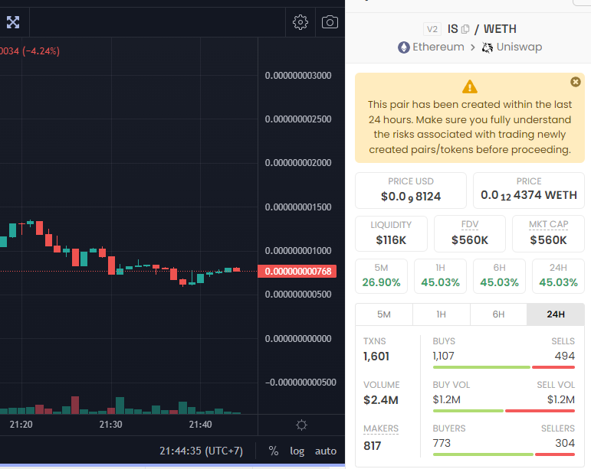Click the 24H 45.03% price change box
591x469 pixels.
pos(558,276)
